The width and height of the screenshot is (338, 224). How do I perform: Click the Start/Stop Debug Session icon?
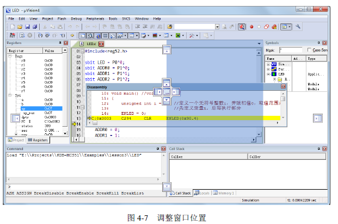[x=242, y=27]
